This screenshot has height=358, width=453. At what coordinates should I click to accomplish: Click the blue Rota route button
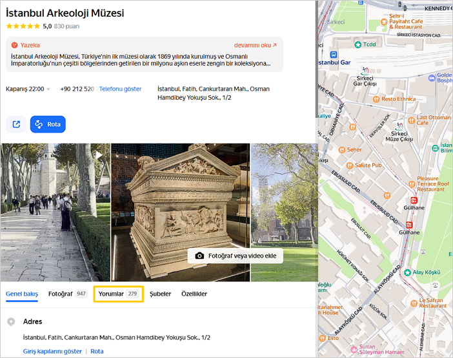click(48, 124)
